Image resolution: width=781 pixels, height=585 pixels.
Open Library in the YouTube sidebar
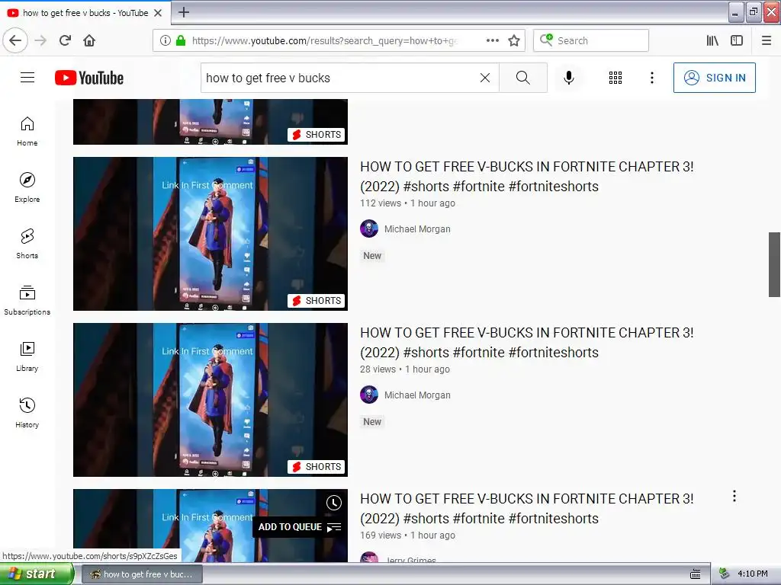(x=27, y=356)
